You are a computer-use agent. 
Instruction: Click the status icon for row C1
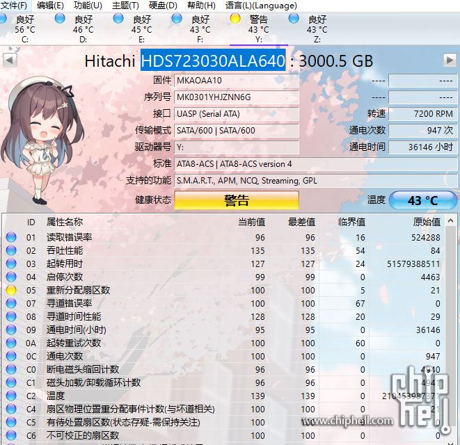11,382
